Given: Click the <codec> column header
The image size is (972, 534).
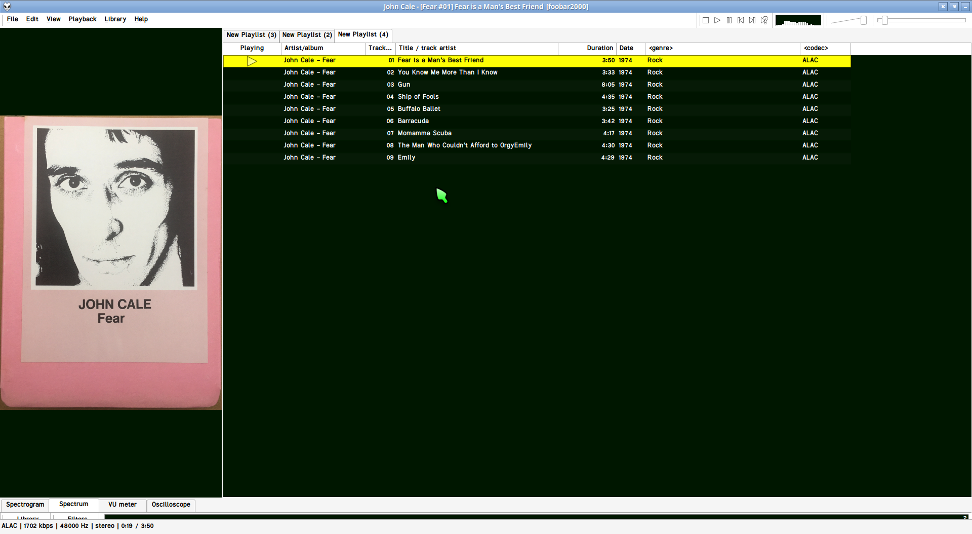Looking at the screenshot, I should click(825, 48).
